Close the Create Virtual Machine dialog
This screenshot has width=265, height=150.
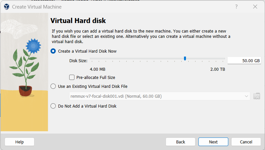tap(255, 7)
